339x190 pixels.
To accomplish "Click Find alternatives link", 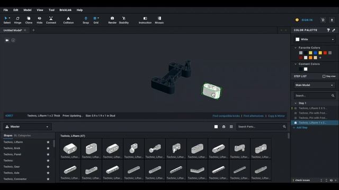I will point(253,116).
